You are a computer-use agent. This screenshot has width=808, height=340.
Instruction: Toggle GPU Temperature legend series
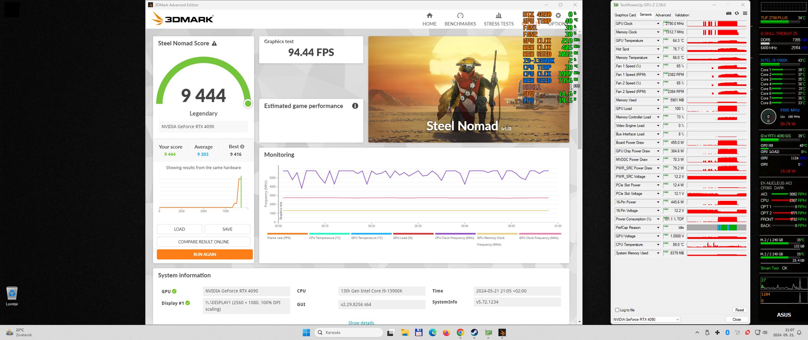pyautogui.click(x=371, y=236)
